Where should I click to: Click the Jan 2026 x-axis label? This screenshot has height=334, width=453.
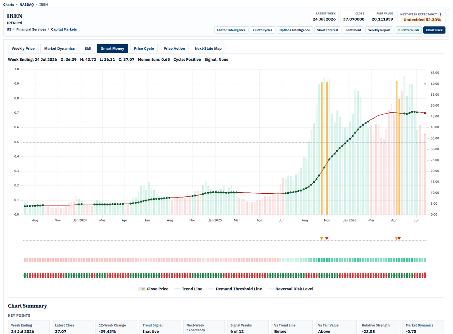[x=350, y=220]
